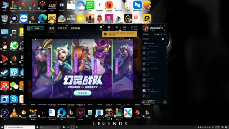Click the 幻灵战队 promotional banner image
This screenshot has width=229, height=129.
(82, 69)
